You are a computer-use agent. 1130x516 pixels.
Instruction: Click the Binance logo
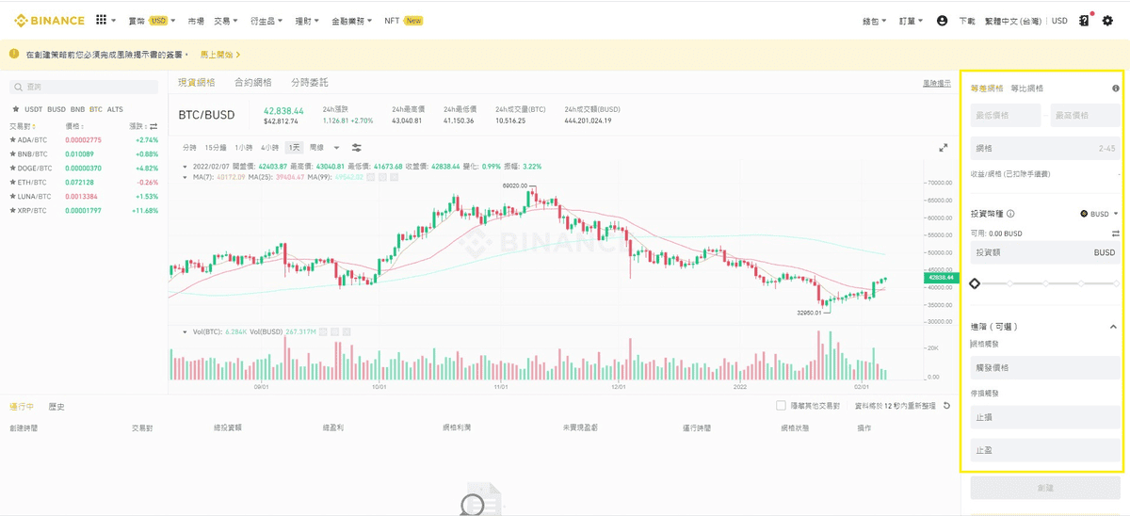(48, 20)
